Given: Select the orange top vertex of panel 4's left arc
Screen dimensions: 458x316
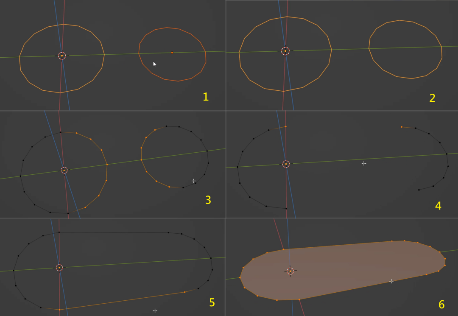Looking at the screenshot, I should pos(286,126).
